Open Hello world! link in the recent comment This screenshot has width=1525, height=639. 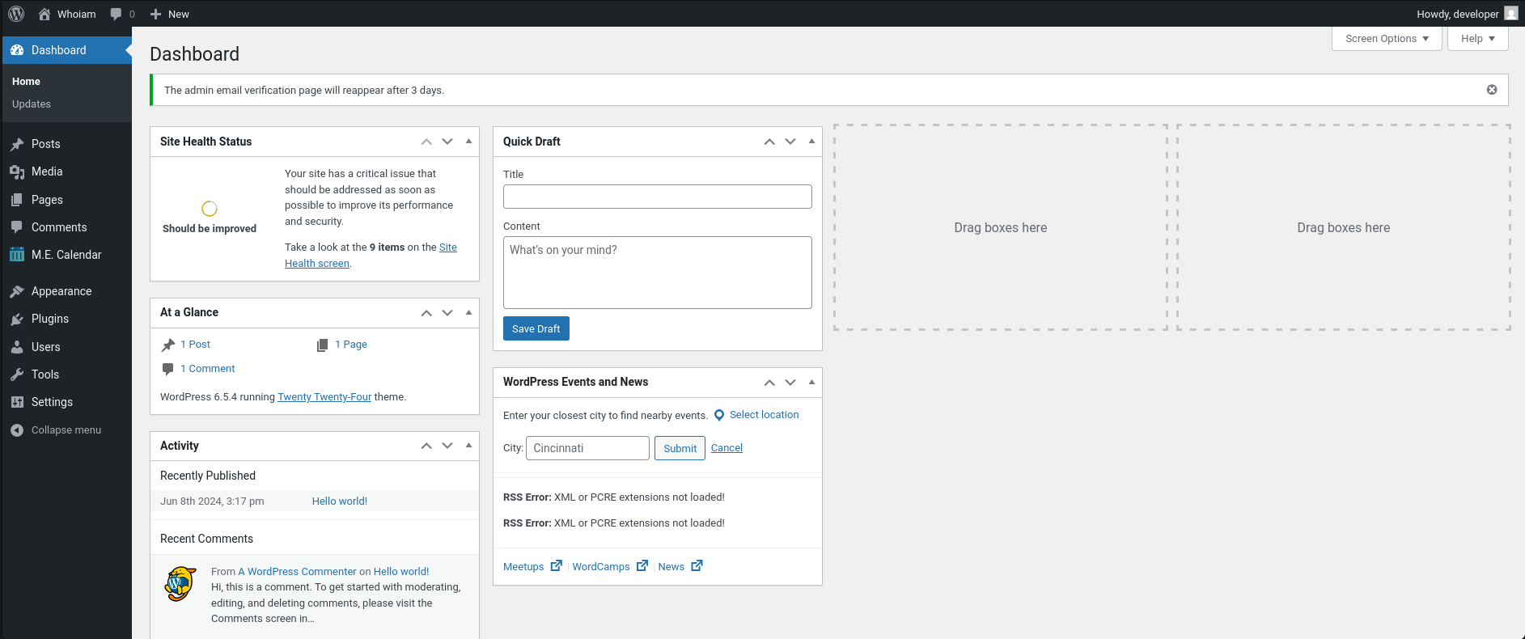coord(401,572)
